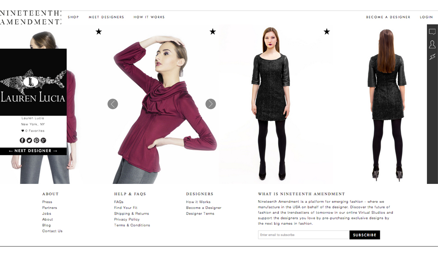438x261 pixels.
Task: Open Lauren Lucia's Twitter icon
Action: (x=29, y=141)
